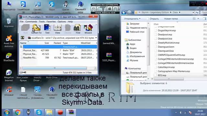Click the Skyrim launcher icon in the taskbar
207x116 pixels.
pos(28,112)
